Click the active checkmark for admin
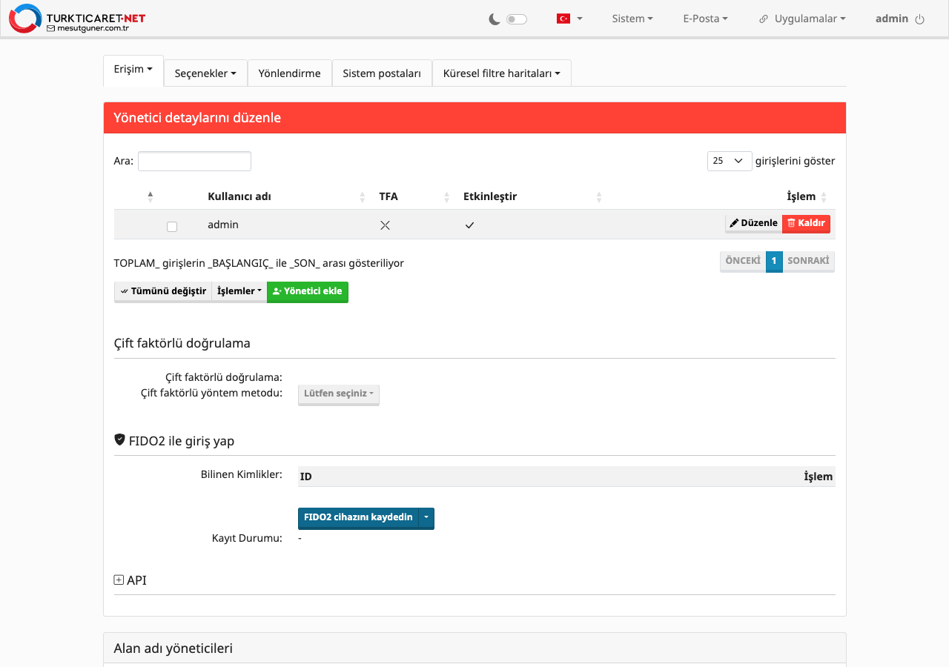 pos(469,225)
